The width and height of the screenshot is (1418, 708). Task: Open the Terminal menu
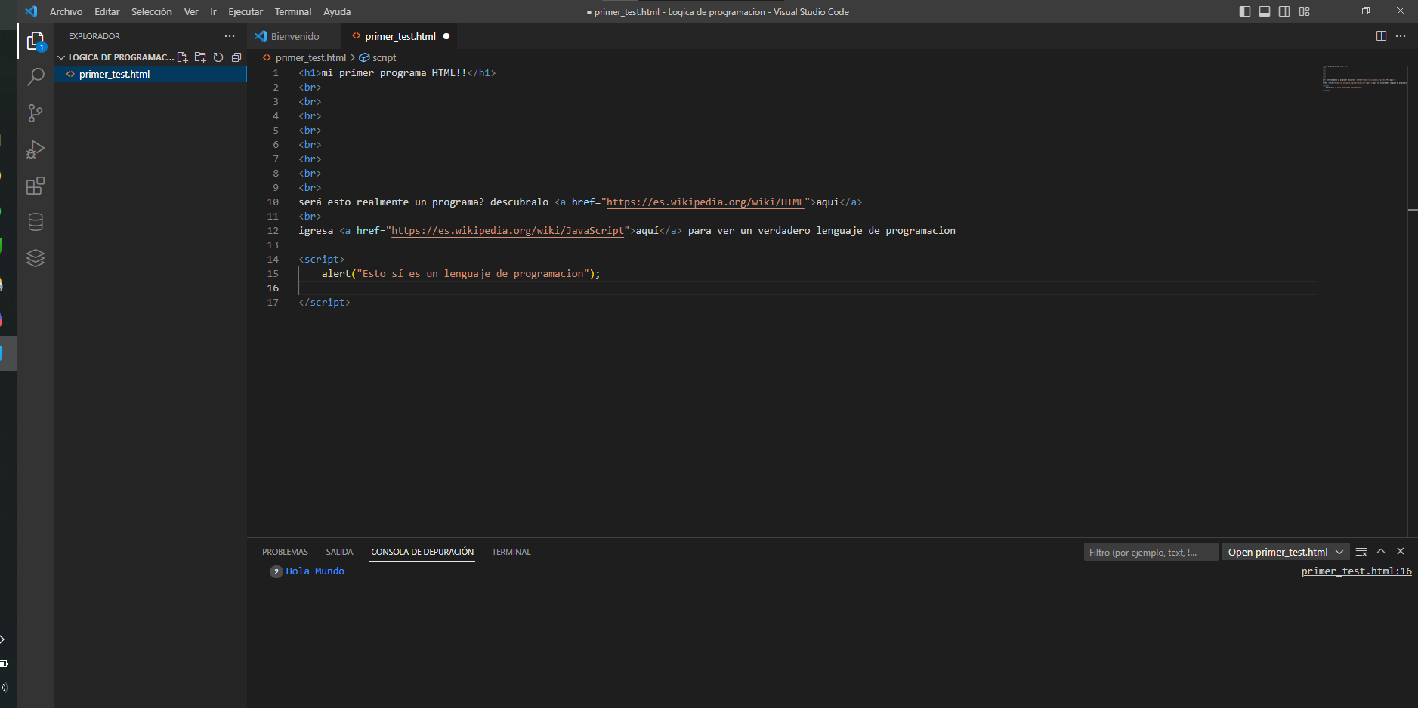click(x=293, y=11)
